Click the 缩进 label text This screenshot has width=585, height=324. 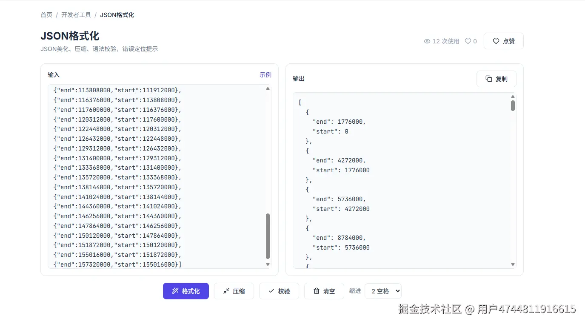coord(355,291)
